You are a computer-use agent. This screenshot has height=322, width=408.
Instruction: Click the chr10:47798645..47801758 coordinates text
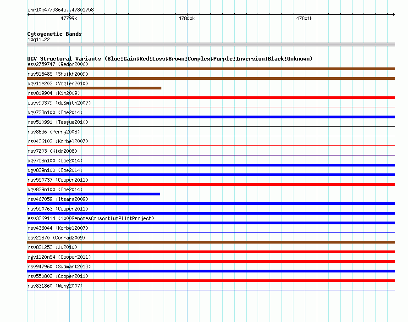[x=61, y=10]
